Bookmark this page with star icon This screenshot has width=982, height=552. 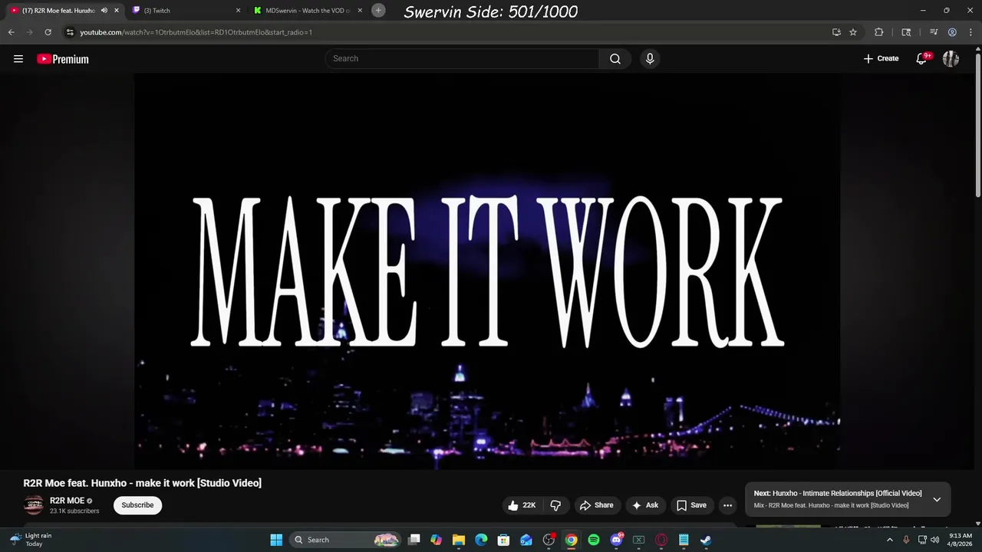(853, 32)
